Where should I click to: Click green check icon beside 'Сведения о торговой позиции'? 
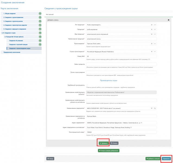(x=40, y=45)
